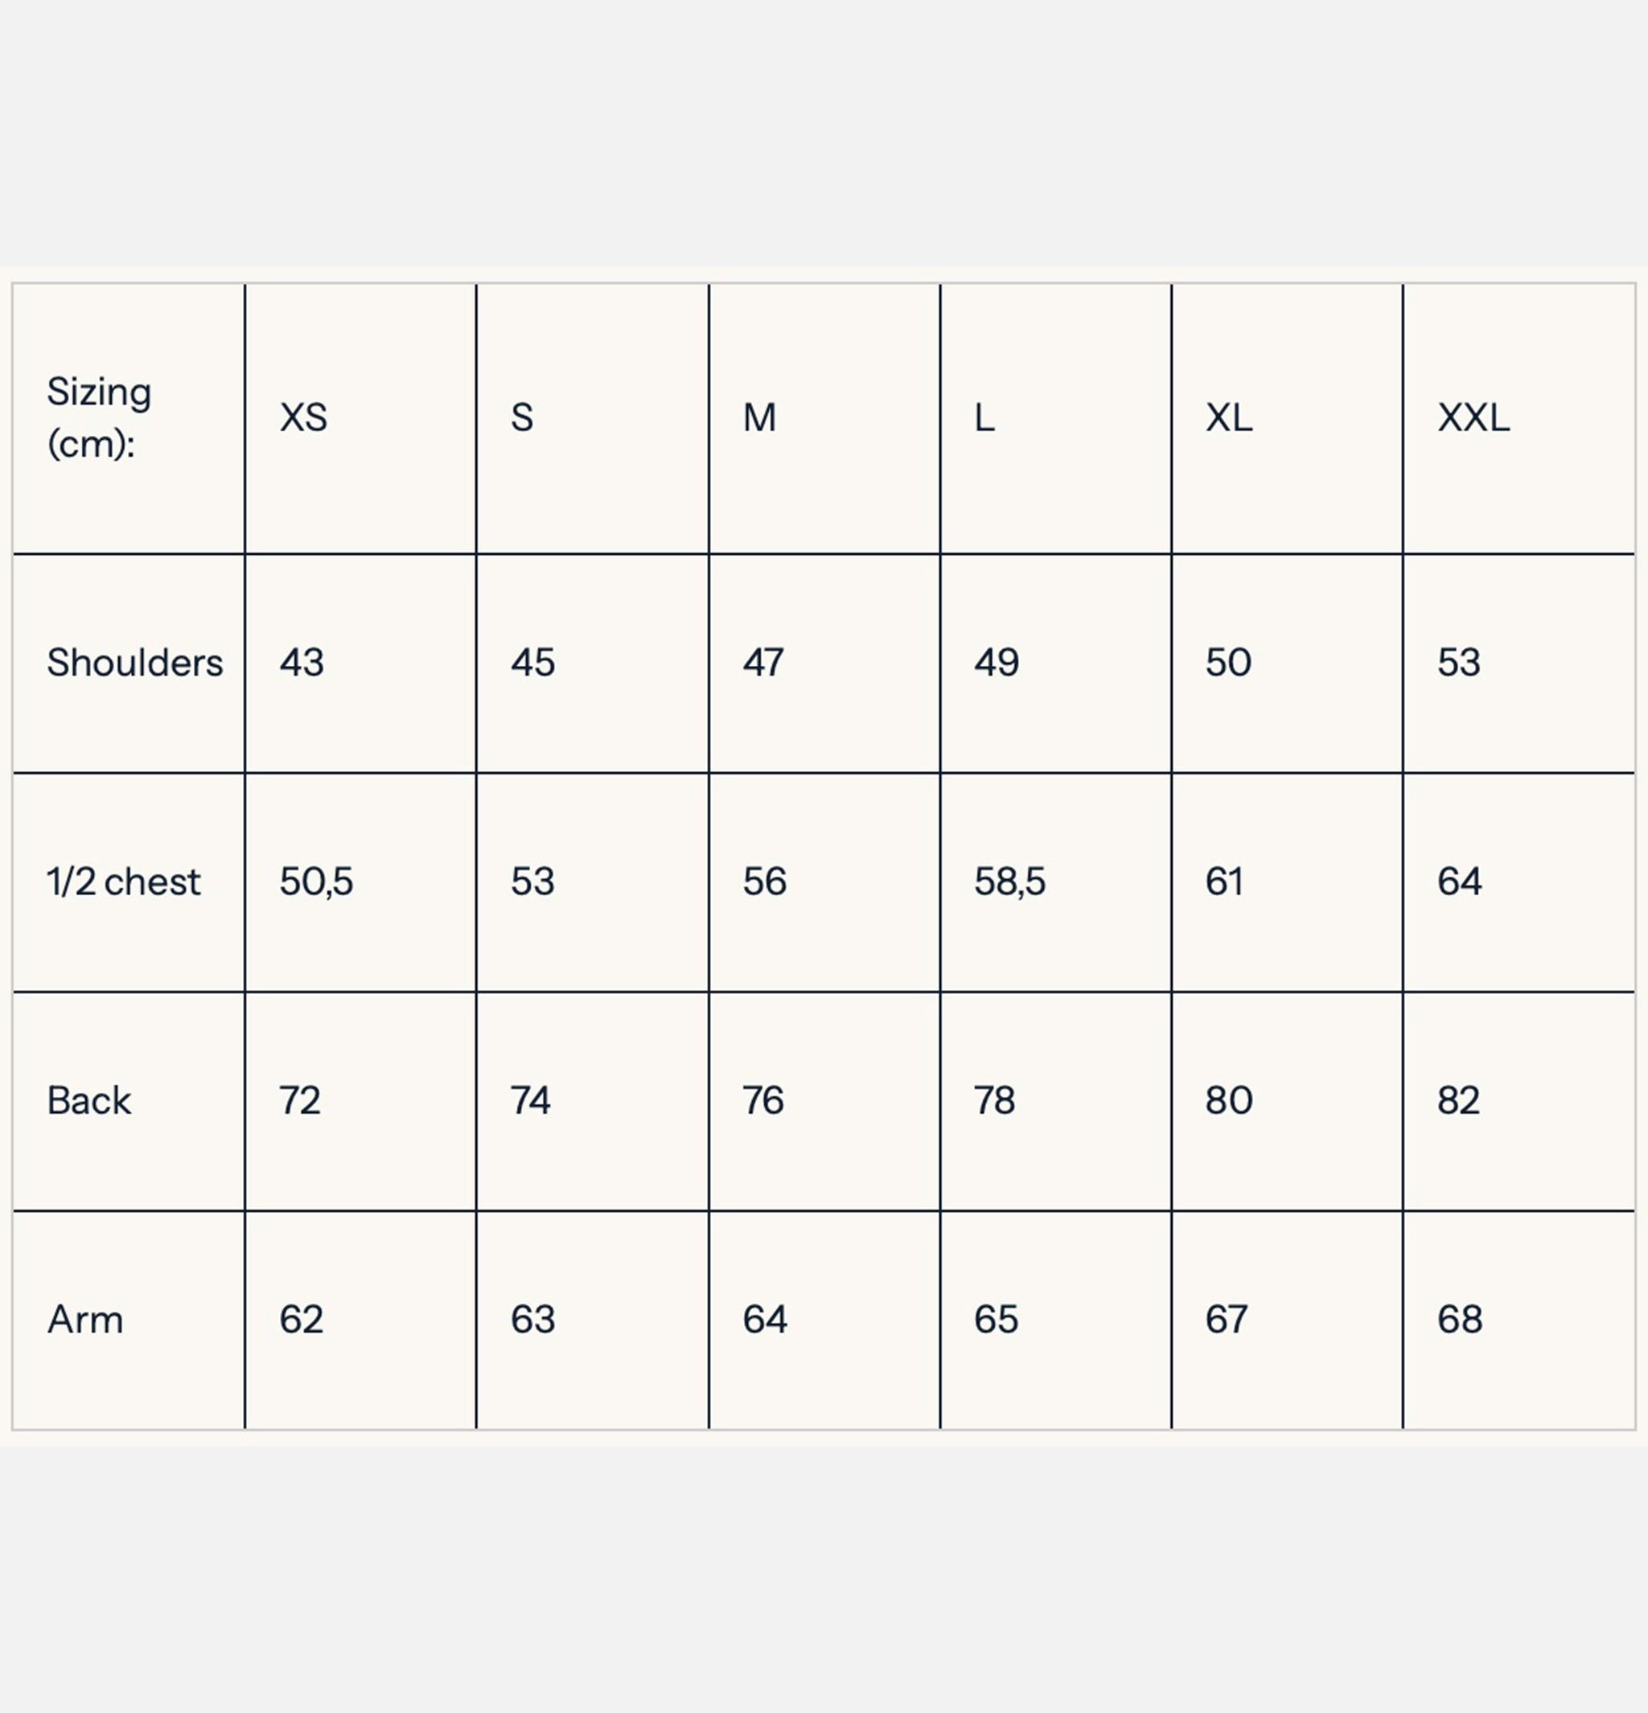The width and height of the screenshot is (1648, 1713).
Task: Click Shoulders value 50 for XL
Action: pos(1228,663)
